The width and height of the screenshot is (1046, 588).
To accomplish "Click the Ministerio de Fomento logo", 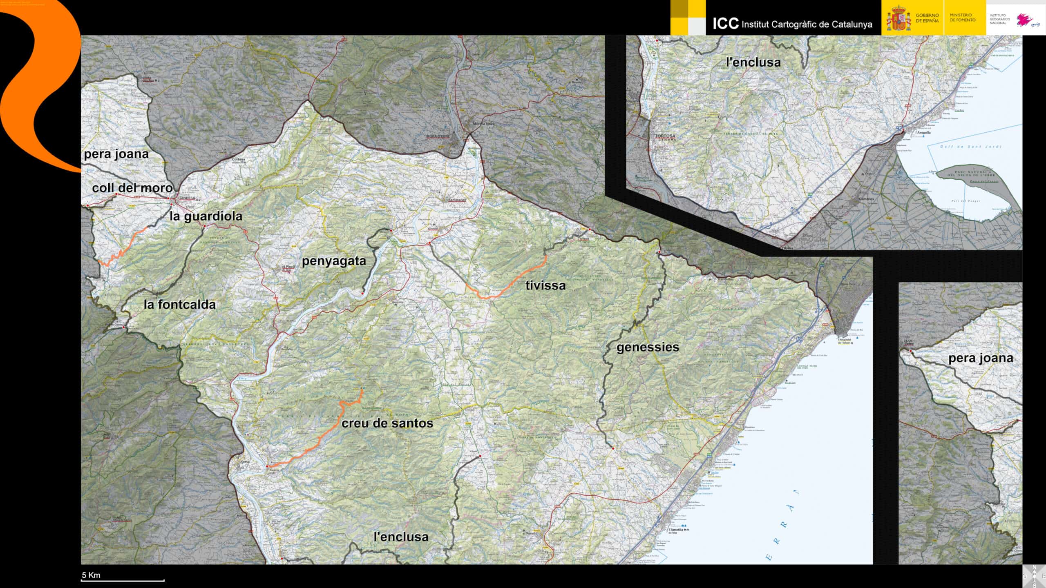I will click(x=962, y=18).
